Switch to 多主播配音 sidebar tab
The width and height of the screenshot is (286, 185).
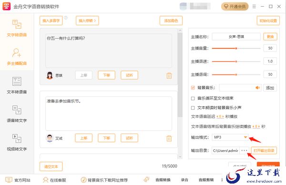point(17,57)
